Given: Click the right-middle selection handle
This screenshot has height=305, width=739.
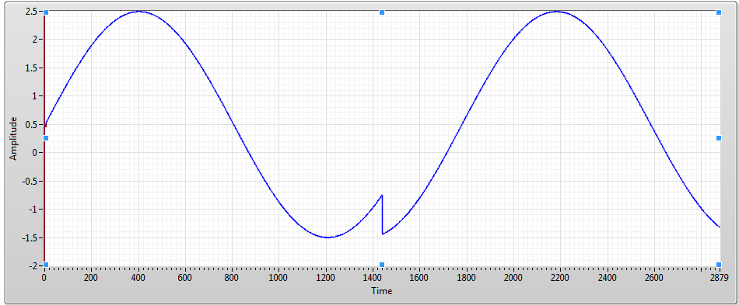Looking at the screenshot, I should [x=719, y=138].
